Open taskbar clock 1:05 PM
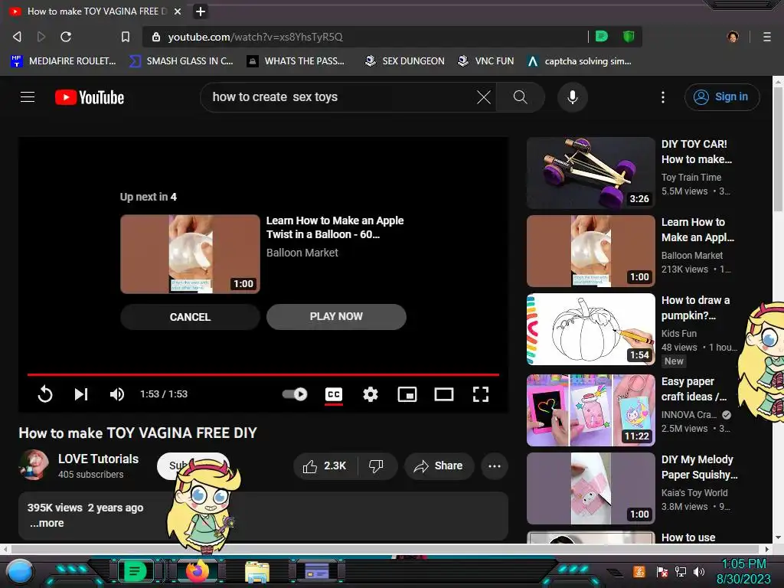This screenshot has width=784, height=588. click(743, 563)
